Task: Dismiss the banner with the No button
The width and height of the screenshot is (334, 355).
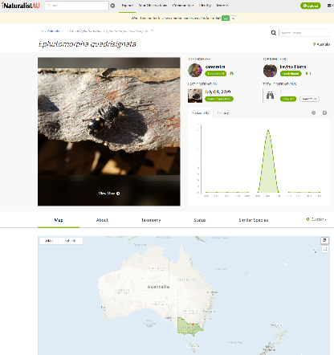Action: 234,18
